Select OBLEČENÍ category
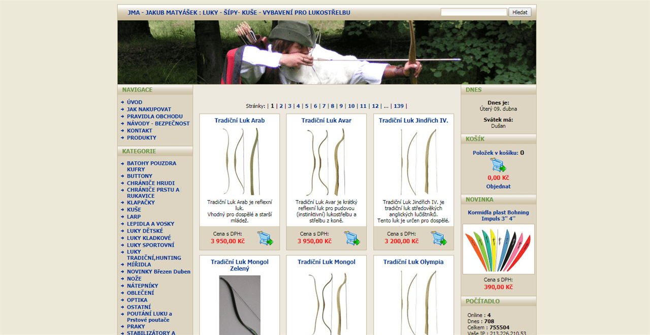Image resolution: width=650 pixels, height=335 pixels. click(141, 292)
